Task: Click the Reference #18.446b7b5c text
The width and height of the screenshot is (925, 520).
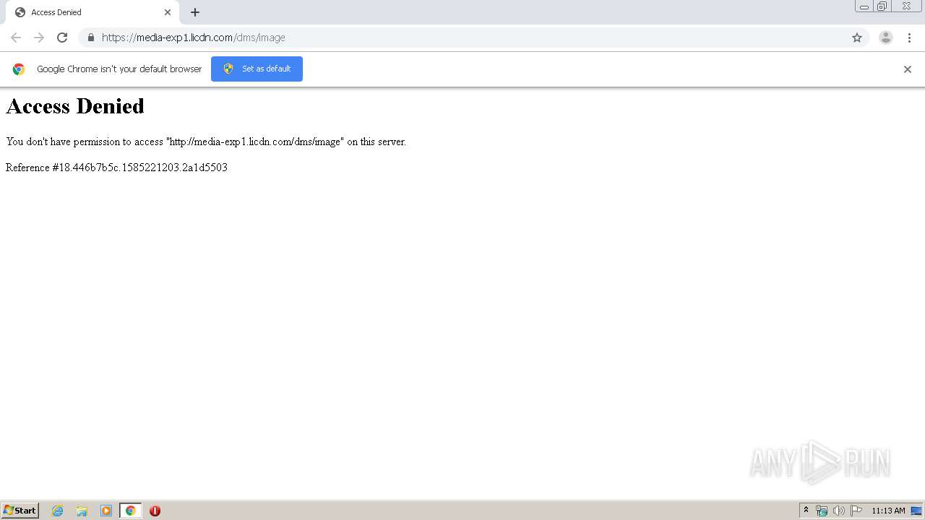Action: click(116, 168)
